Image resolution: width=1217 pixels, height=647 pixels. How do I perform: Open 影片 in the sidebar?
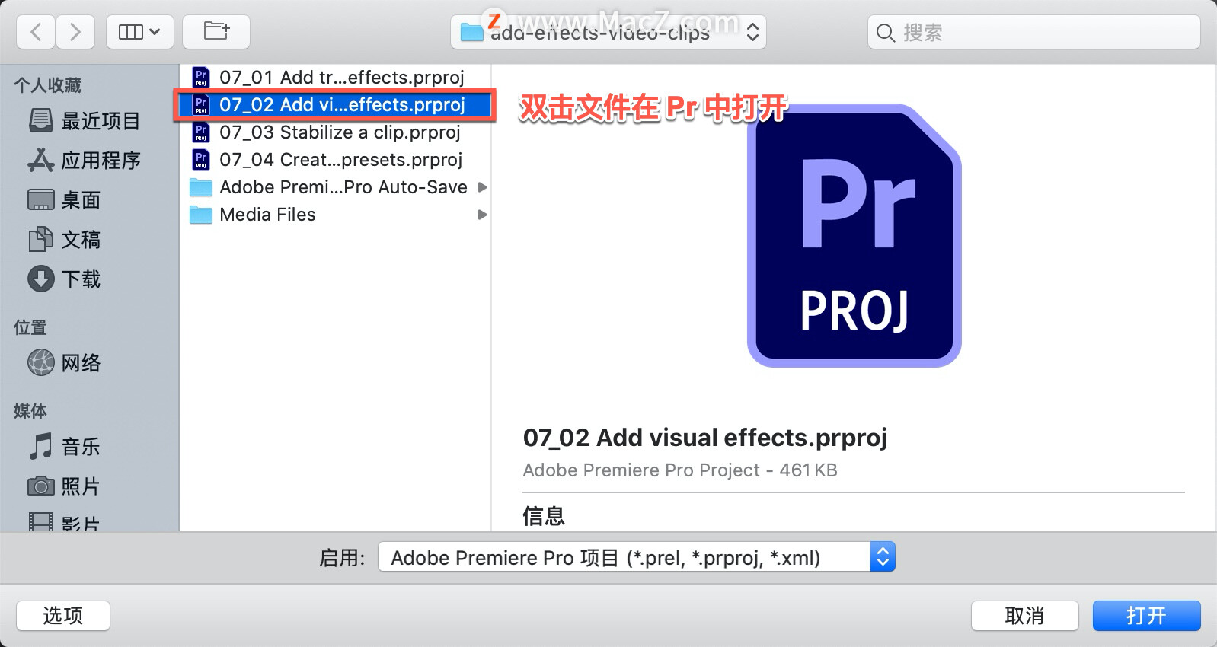tap(64, 522)
